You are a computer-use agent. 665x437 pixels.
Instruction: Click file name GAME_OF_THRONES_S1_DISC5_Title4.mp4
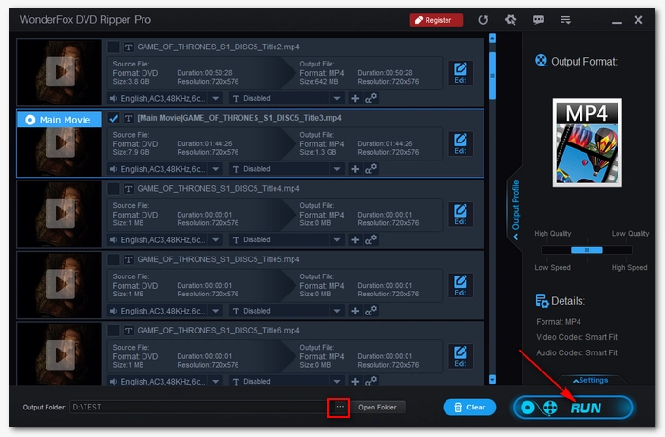[218, 188]
